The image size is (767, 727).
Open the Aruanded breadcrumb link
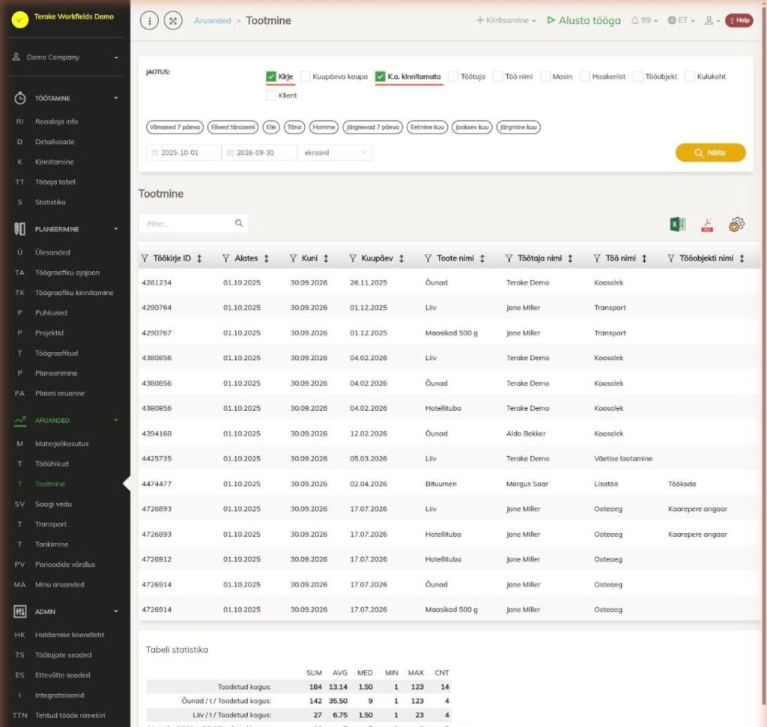(x=212, y=20)
